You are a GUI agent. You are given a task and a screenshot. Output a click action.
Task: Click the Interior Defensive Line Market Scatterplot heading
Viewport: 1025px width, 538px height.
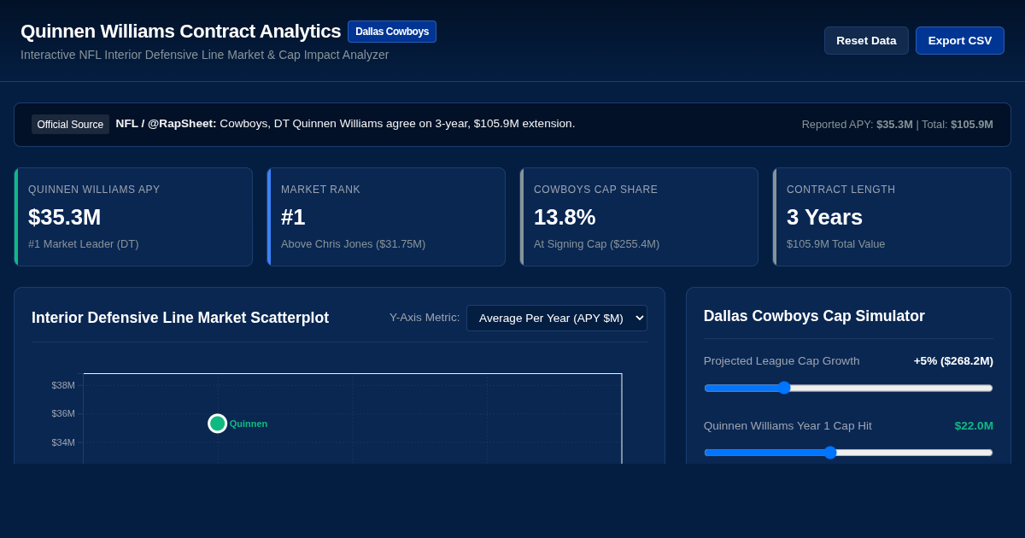tap(180, 318)
